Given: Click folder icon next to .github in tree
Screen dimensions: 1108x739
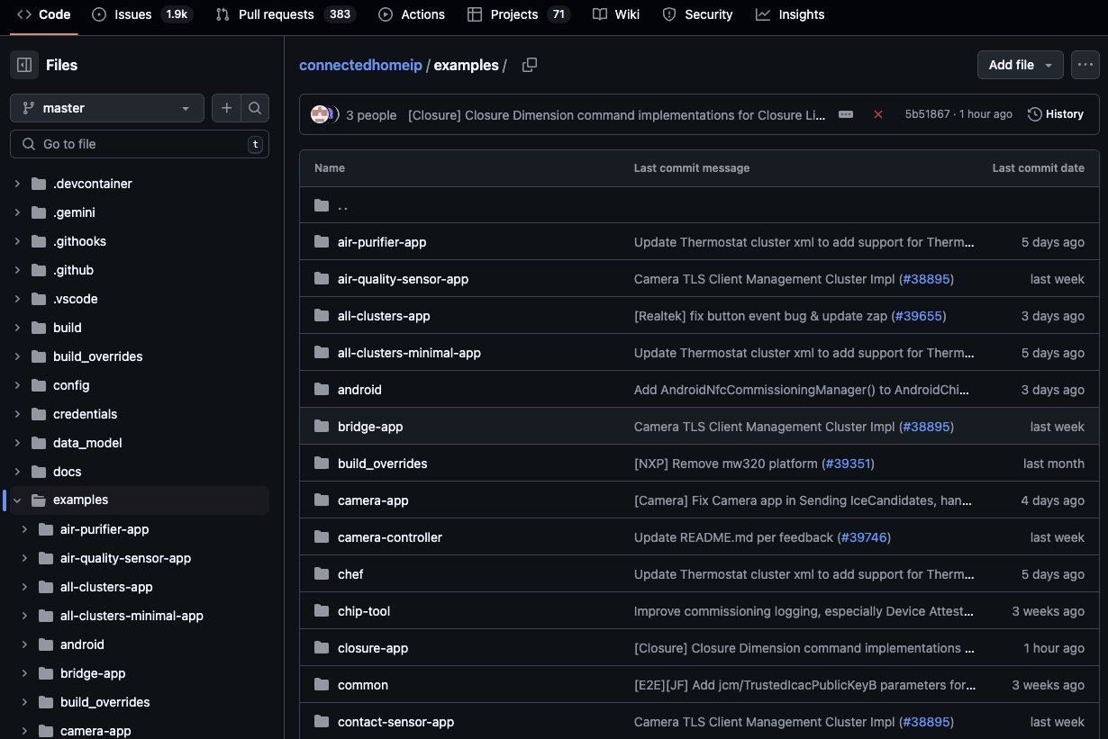Looking at the screenshot, I should (x=38, y=270).
